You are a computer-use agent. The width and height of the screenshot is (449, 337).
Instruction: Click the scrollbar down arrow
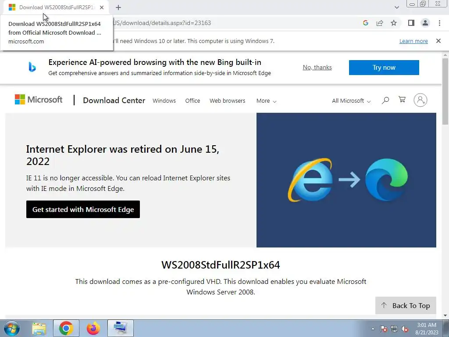click(x=445, y=315)
